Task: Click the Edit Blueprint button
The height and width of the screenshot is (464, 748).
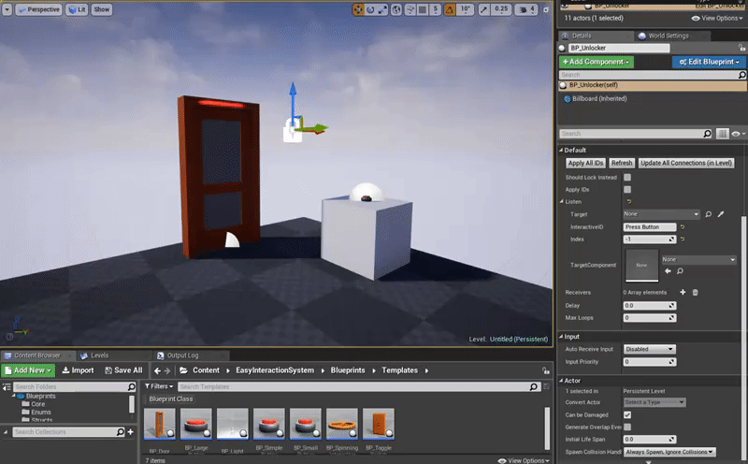Action: tap(709, 62)
